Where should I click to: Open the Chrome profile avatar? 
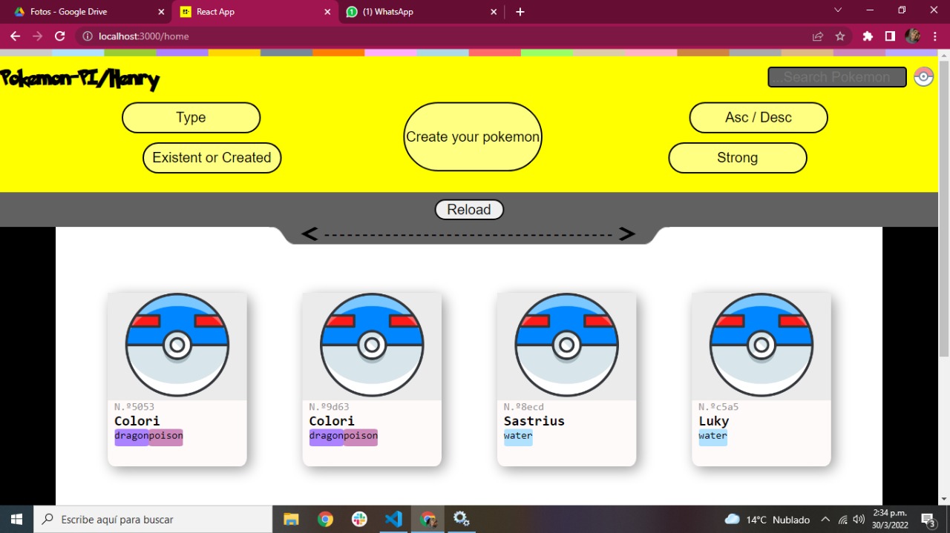click(913, 36)
